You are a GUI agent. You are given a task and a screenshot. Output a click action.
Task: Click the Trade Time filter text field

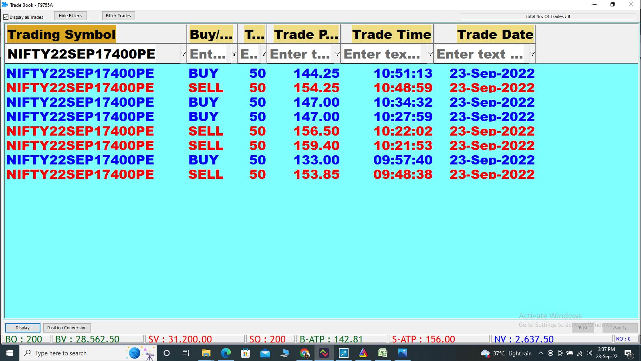pos(384,54)
